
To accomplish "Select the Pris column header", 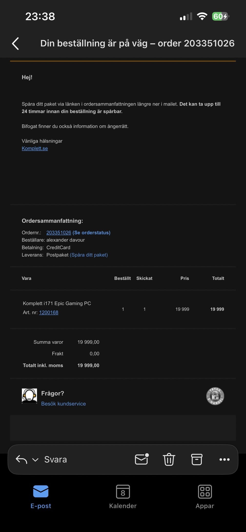I will click(184, 278).
